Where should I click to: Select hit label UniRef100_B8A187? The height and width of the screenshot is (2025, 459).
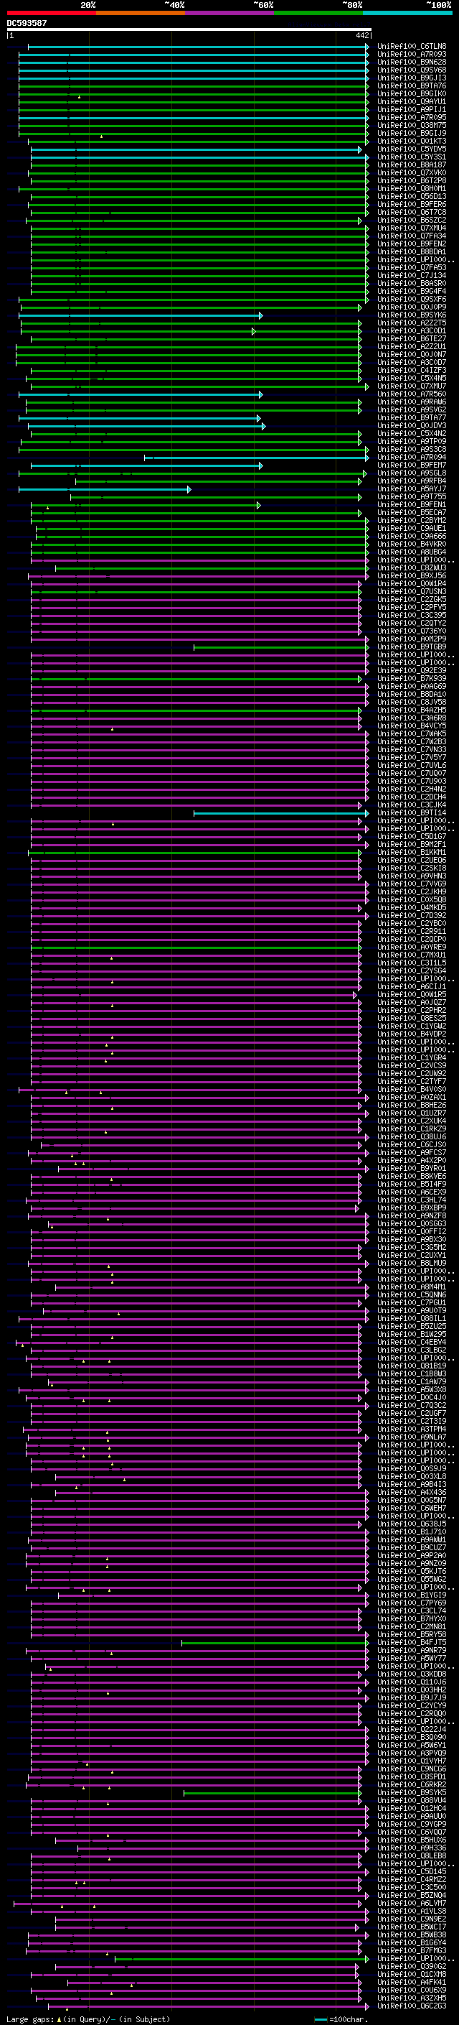click(x=412, y=165)
